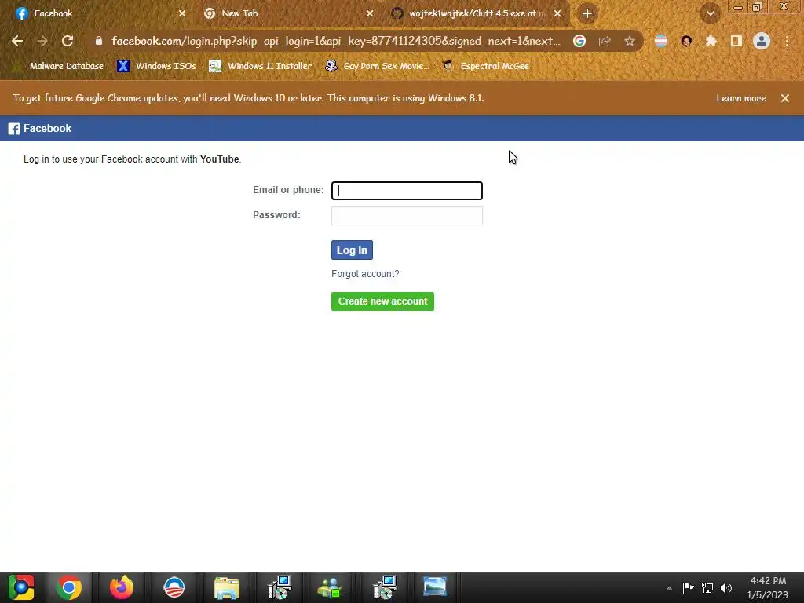Open a new browser tab
The width and height of the screenshot is (804, 603).
coord(587,13)
